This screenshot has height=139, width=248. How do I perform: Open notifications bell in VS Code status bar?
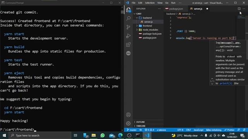[244, 130]
